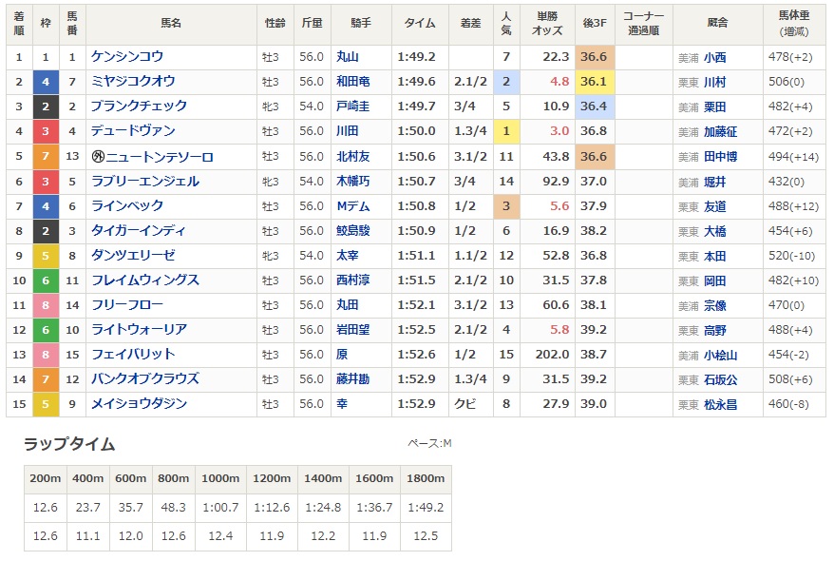834x561 pixels.
Task: Click the yellow popularity 1 cell
Action: point(506,131)
